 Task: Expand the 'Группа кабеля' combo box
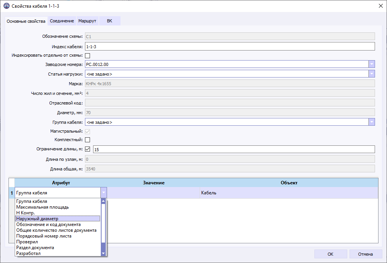click(372, 122)
